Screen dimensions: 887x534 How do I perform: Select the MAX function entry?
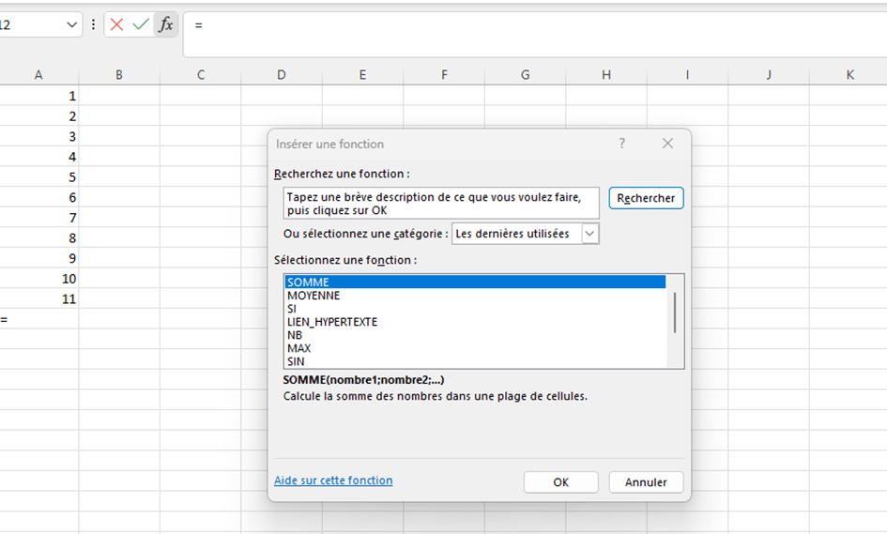(x=299, y=348)
